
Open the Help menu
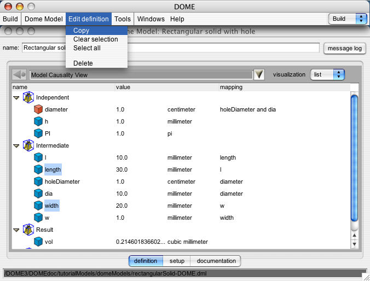tap(177, 19)
